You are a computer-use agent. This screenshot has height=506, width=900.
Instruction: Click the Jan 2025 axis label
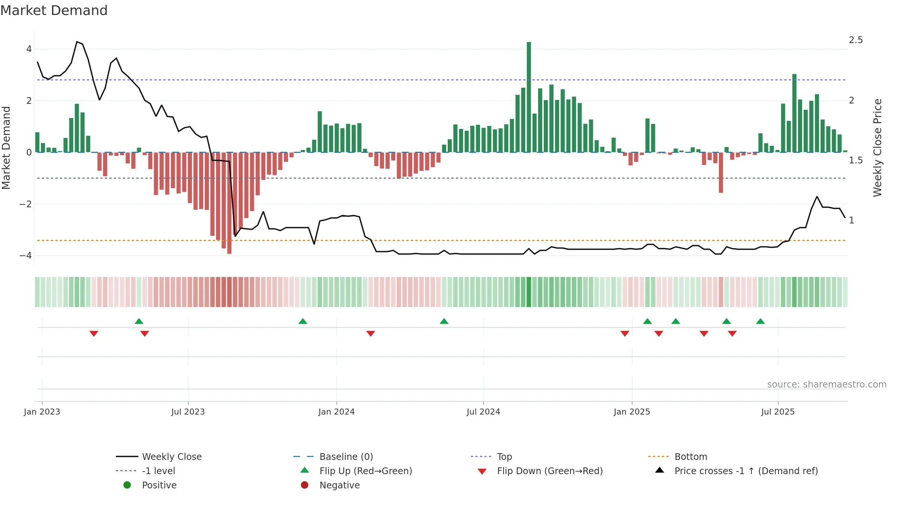[632, 412]
